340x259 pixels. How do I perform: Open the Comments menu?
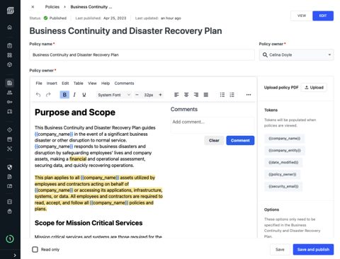124,84
